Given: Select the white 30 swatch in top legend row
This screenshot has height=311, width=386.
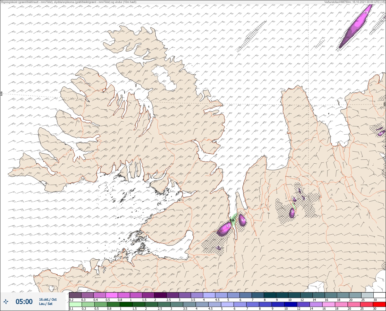Looking at the screenshot, I should (x=379, y=295).
